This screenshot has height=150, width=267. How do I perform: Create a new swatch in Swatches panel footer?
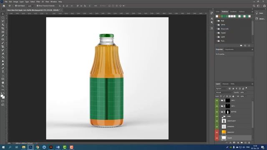(245, 45)
